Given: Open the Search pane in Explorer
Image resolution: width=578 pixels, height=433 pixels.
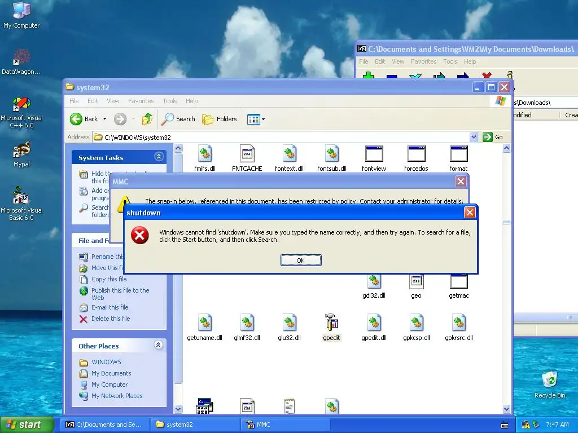Looking at the screenshot, I should point(178,119).
